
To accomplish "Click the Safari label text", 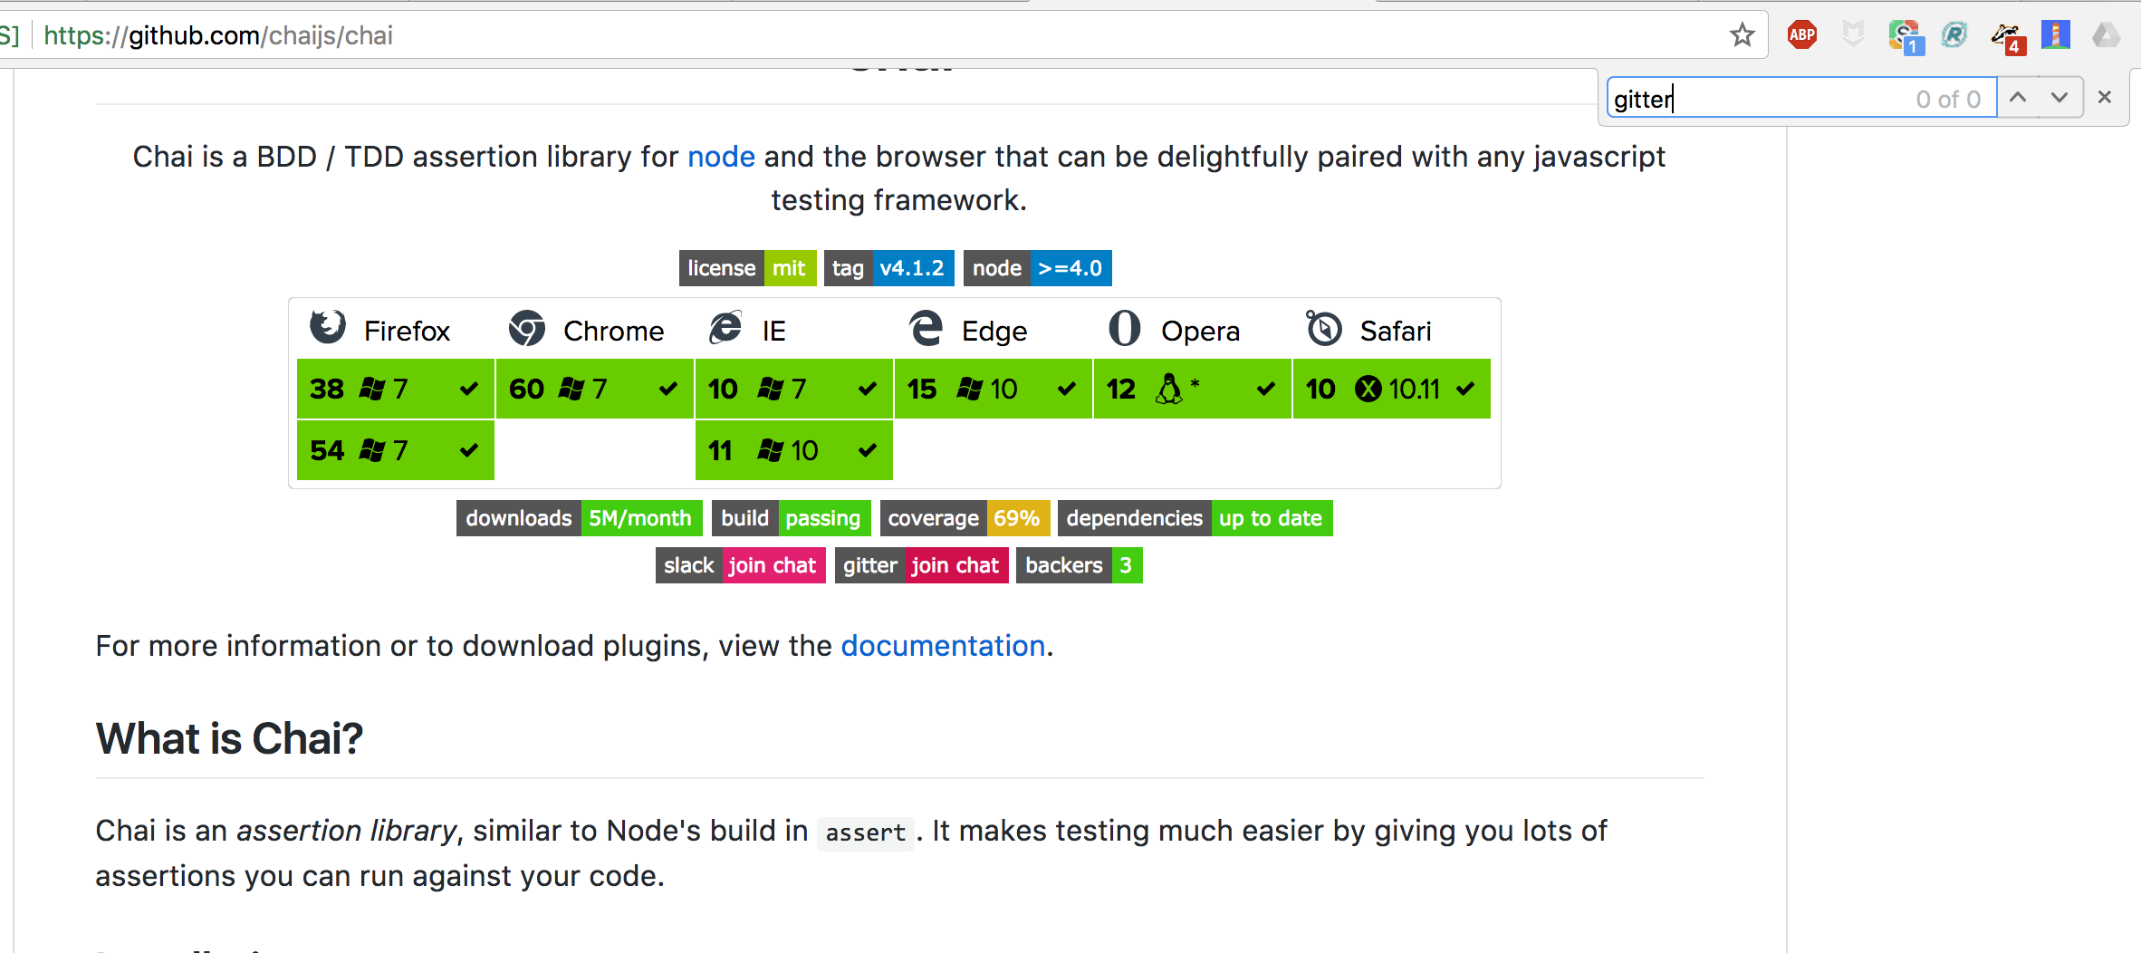I will pyautogui.click(x=1396, y=331).
